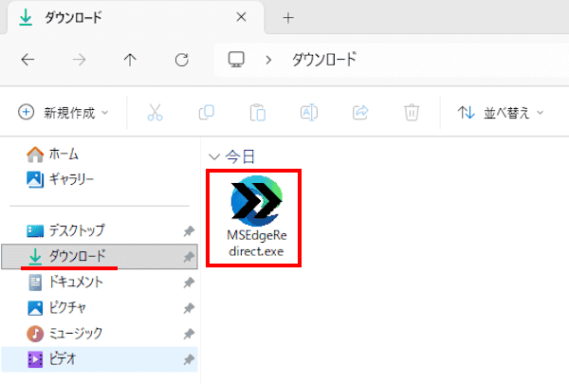
Task: Click the Paste clipboard icon
Action: pyautogui.click(x=257, y=113)
